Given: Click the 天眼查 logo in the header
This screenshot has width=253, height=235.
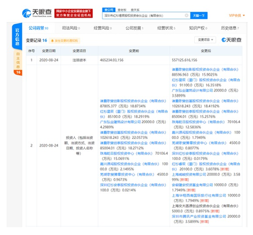Looking at the screenshot, I should coord(37,13).
